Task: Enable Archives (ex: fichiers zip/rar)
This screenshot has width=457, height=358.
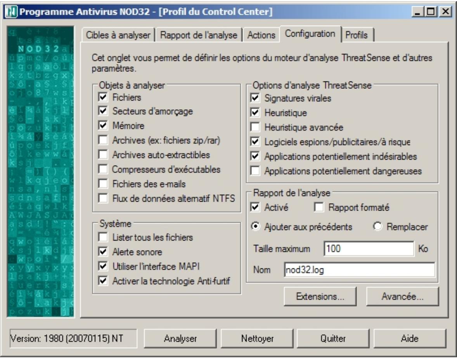Action: pyautogui.click(x=103, y=140)
